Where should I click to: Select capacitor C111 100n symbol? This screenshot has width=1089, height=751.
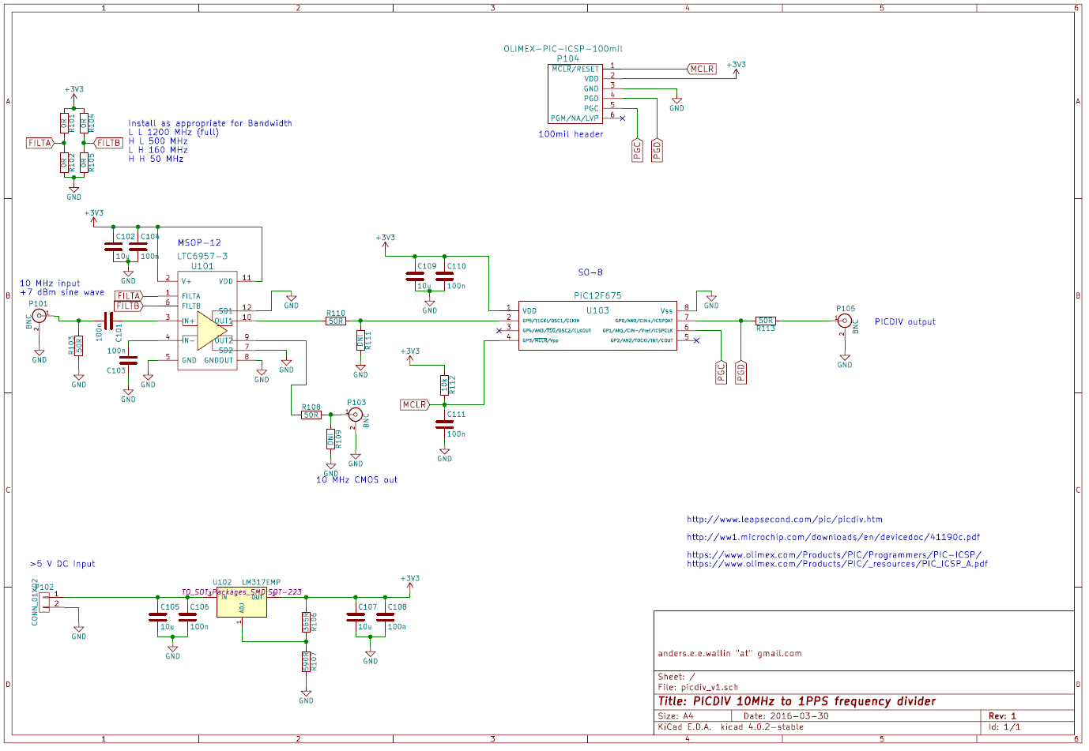(x=445, y=424)
